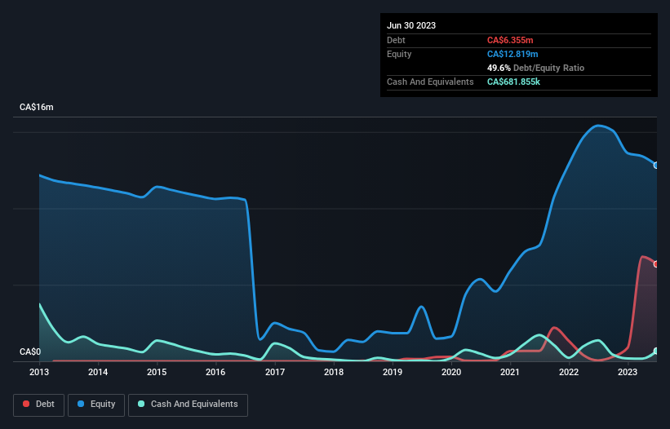Click the Debt label in tooltip
Viewport: 670px width, 429px height.
[396, 40]
